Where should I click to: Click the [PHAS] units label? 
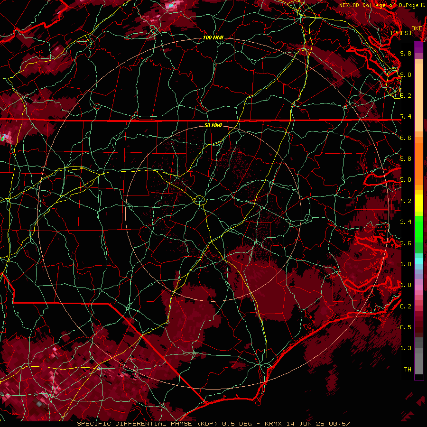(401, 33)
